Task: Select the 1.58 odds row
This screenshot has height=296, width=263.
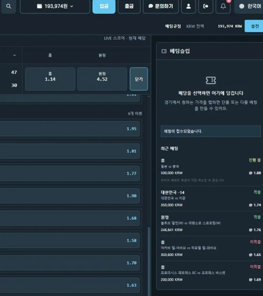Action: pyautogui.click(x=70, y=241)
